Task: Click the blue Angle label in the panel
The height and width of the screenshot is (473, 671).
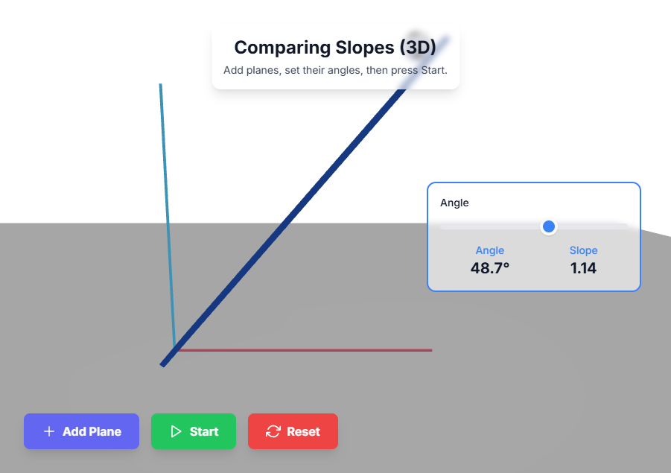Action: coord(489,250)
